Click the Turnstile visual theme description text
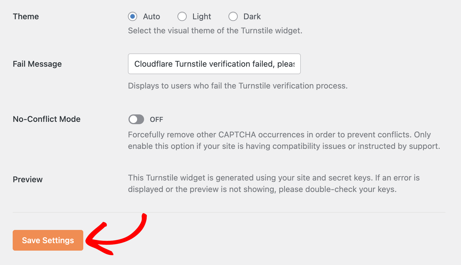This screenshot has width=461, height=265. (x=215, y=30)
